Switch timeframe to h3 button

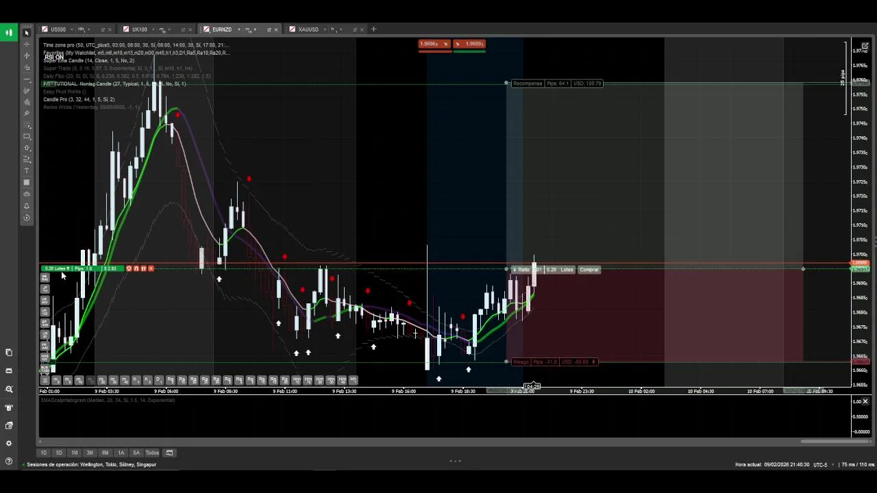pyautogui.click(x=147, y=380)
